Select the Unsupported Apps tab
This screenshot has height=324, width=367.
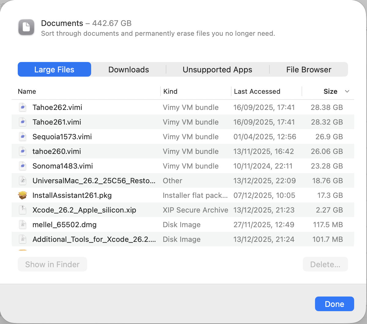[217, 70]
